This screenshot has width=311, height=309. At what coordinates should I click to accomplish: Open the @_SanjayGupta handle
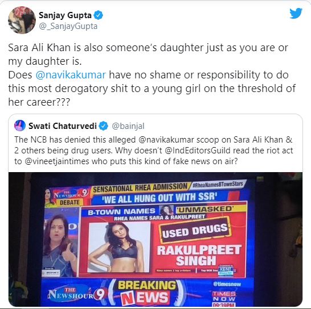pyautogui.click(x=68, y=26)
